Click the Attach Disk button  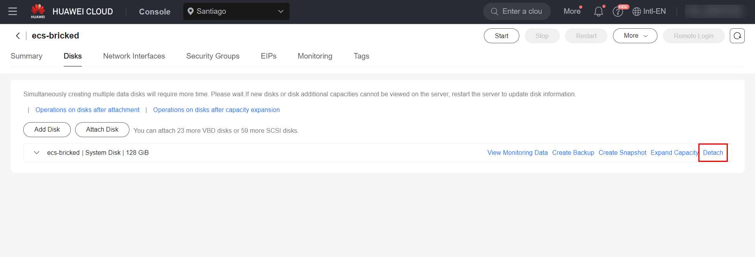click(102, 130)
